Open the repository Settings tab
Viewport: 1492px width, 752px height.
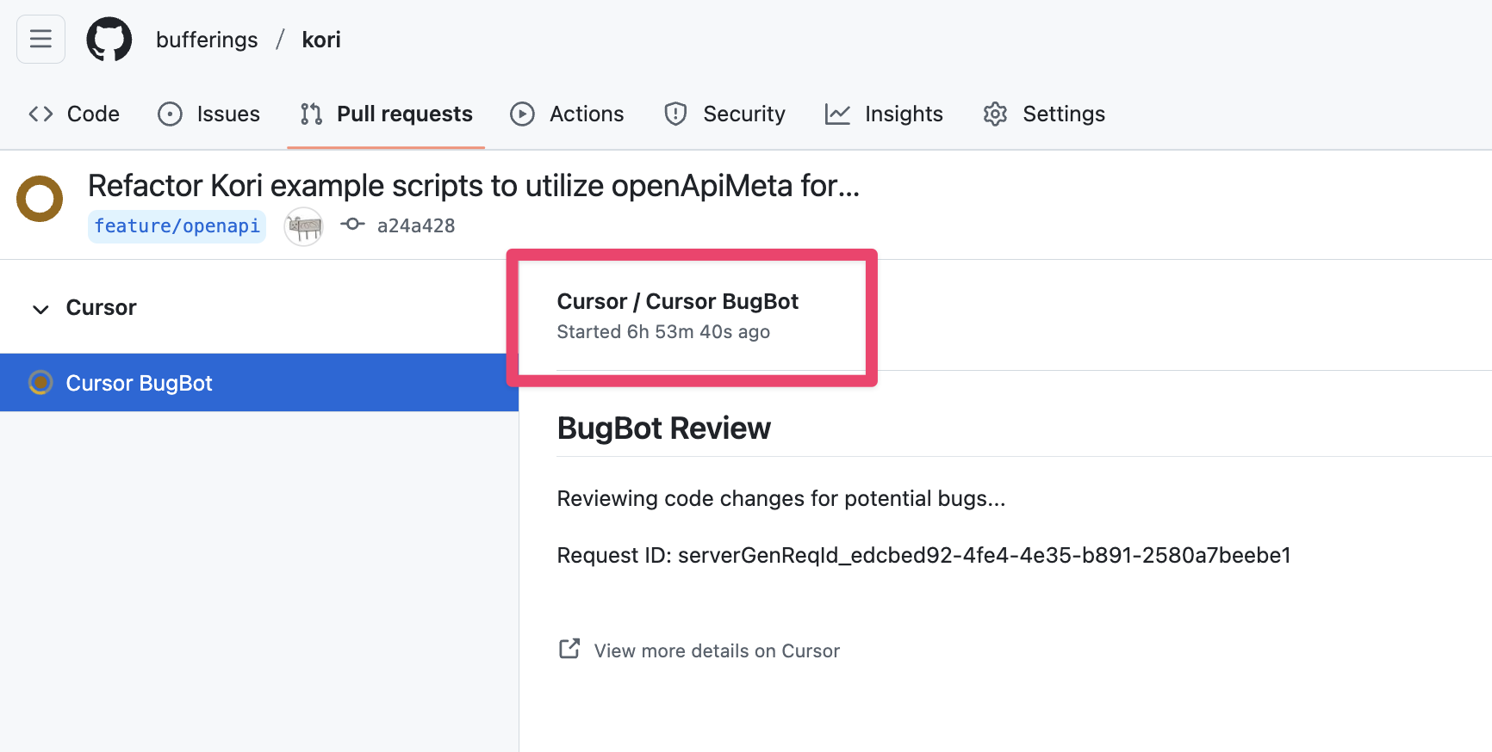pyautogui.click(x=1044, y=114)
